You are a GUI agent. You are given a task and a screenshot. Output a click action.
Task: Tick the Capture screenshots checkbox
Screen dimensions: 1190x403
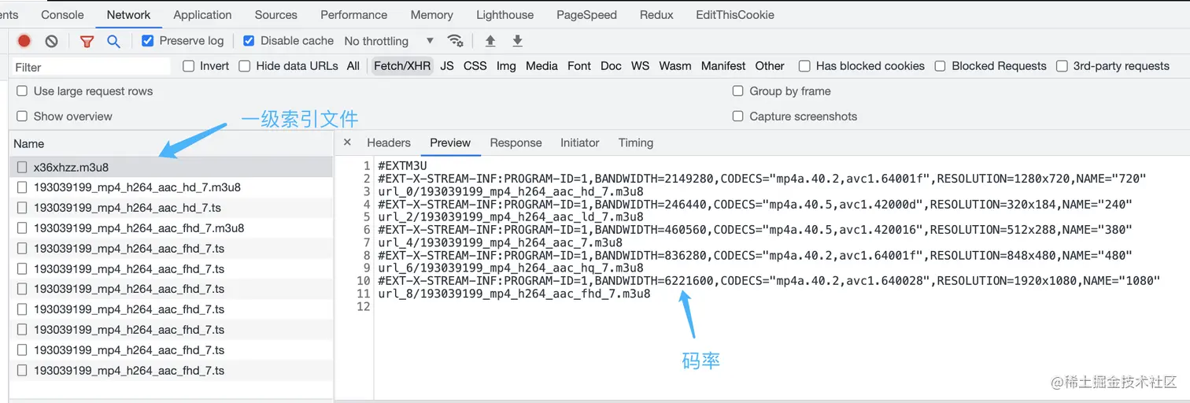point(737,116)
